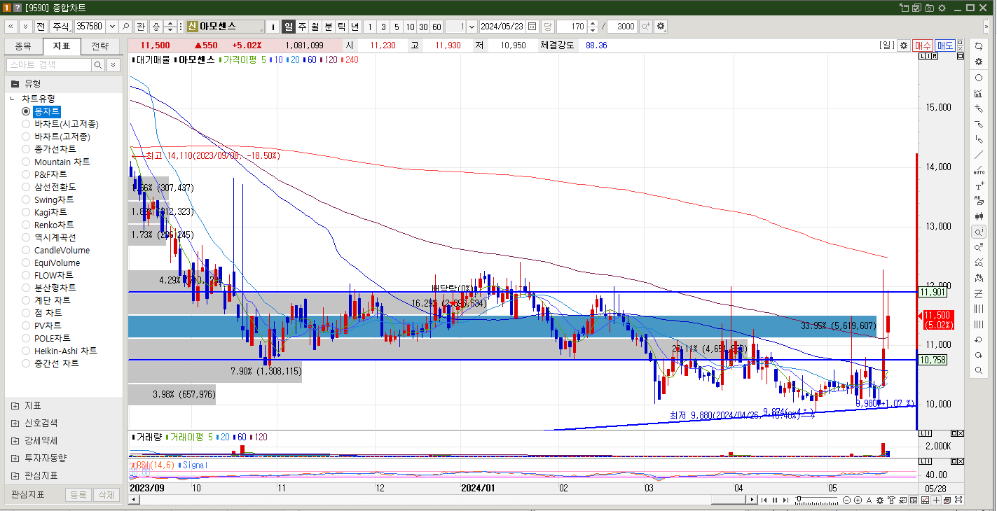997x511 pixels.
Task: Pause the chart replay
Action: (x=775, y=500)
